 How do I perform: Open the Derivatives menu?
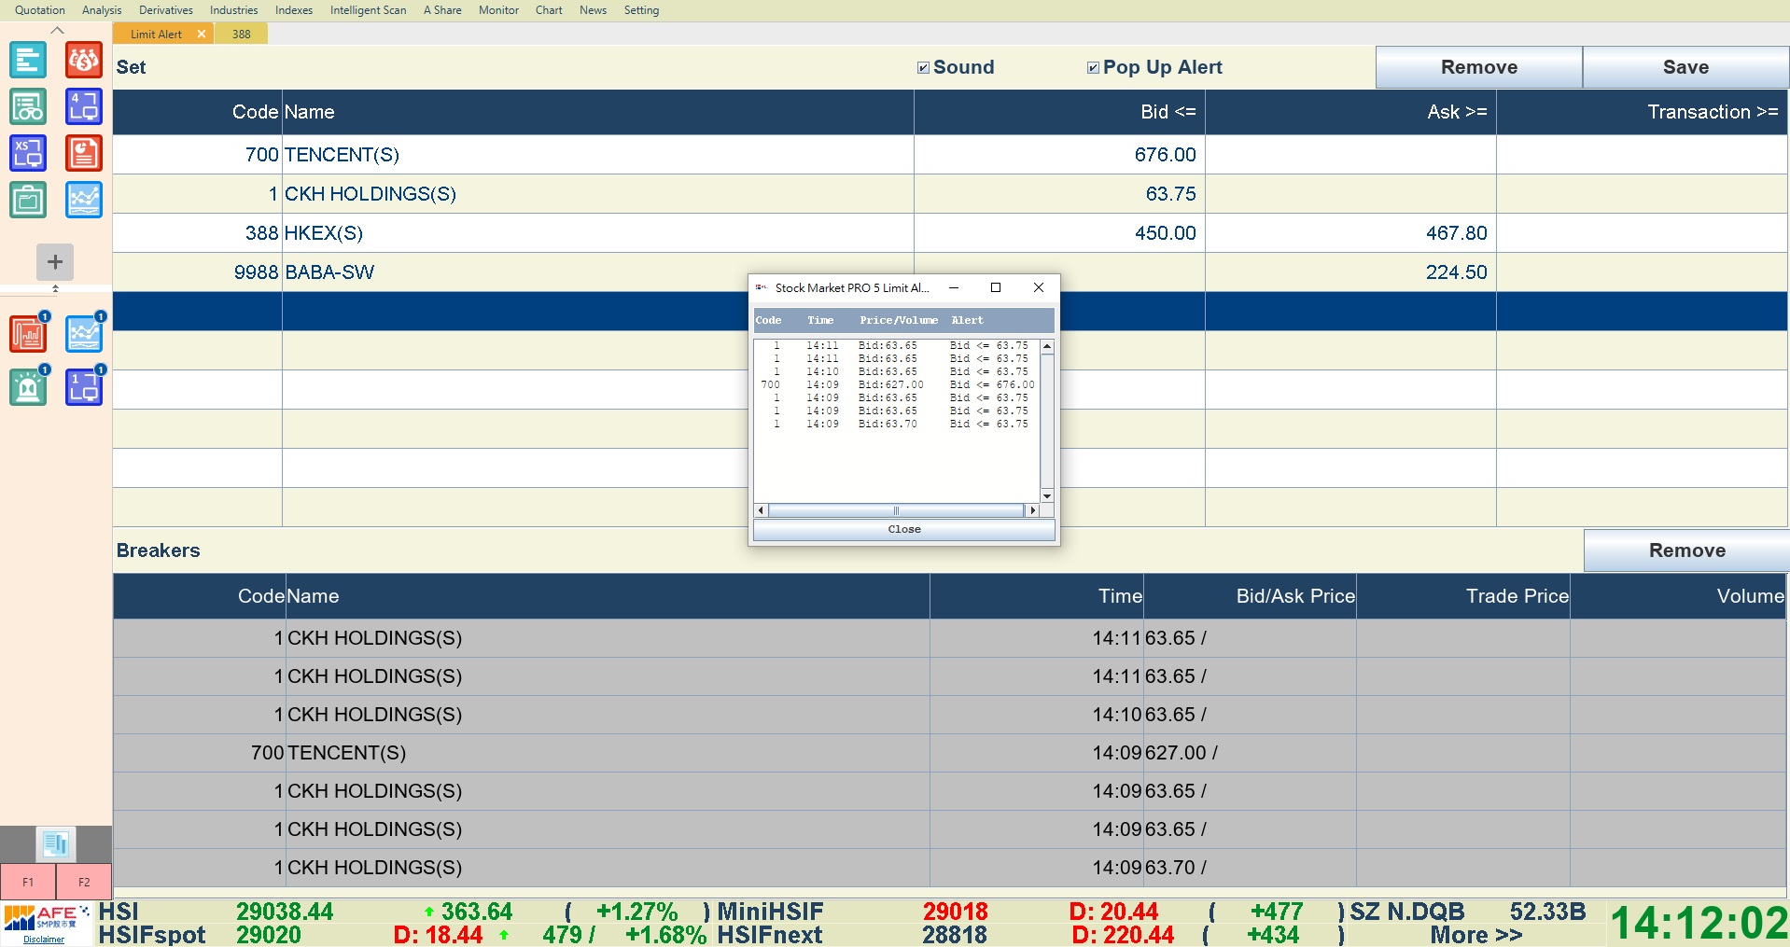(166, 10)
